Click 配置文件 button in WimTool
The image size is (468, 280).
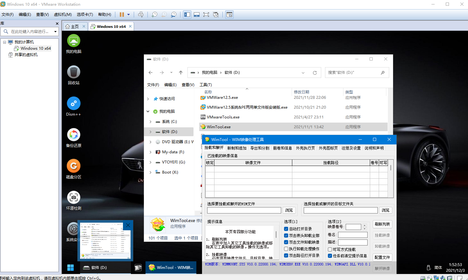tap(382, 258)
